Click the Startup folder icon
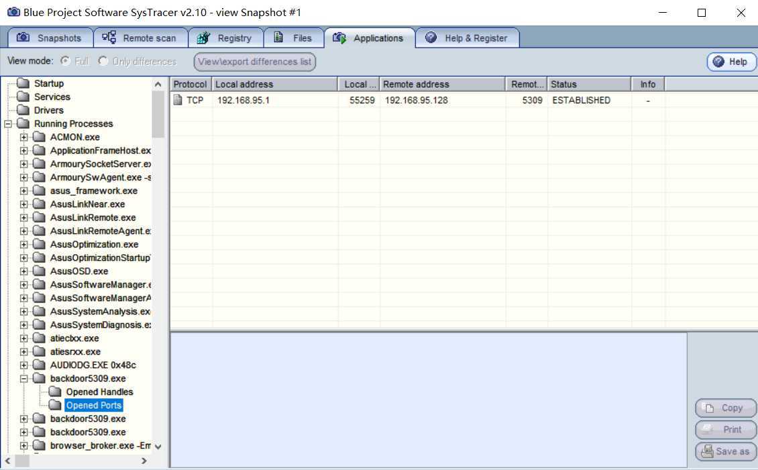Screen dimensions: 758x470 [x=23, y=83]
